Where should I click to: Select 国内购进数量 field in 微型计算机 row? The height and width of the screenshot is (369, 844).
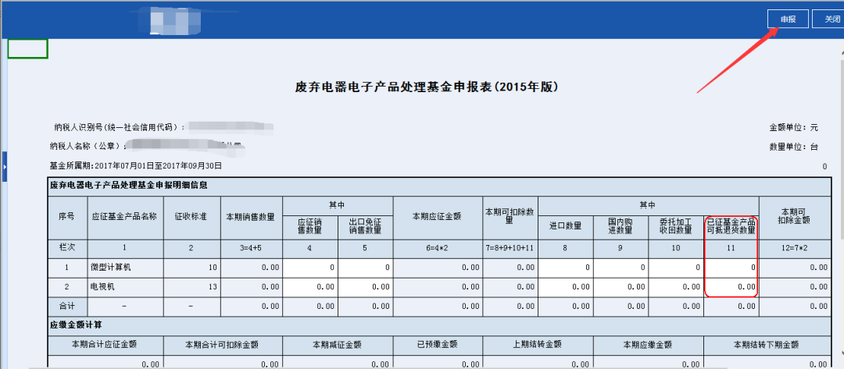620,267
